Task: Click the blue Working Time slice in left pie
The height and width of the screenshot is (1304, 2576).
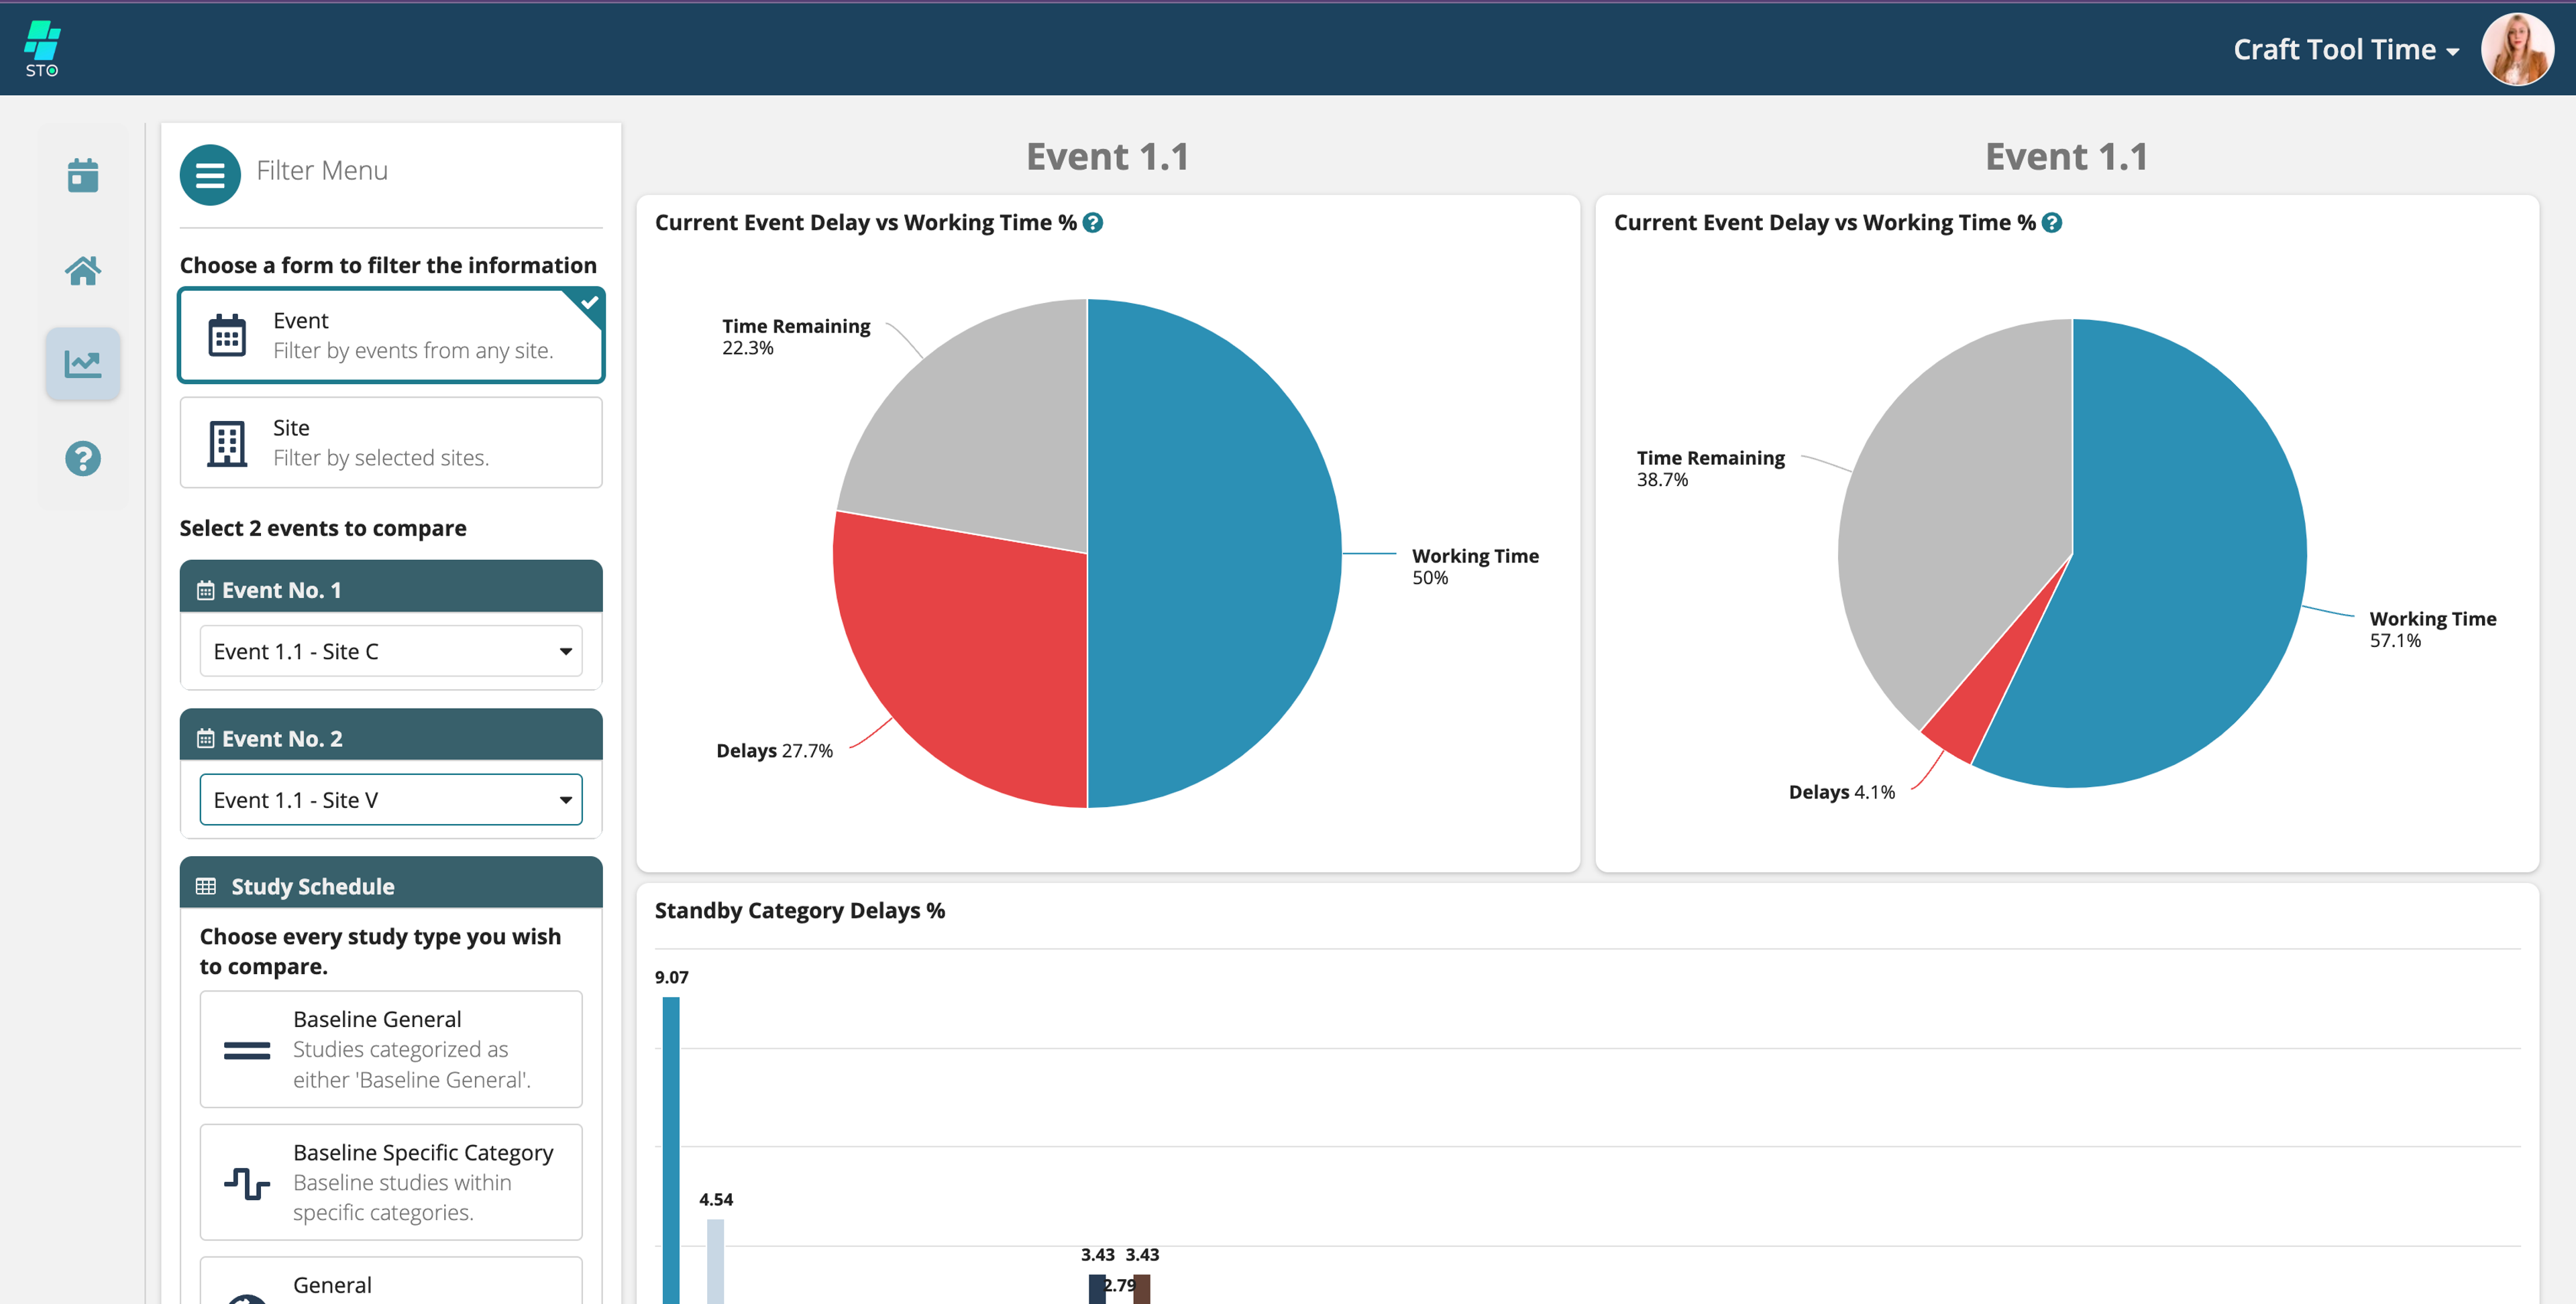Action: (1215, 554)
